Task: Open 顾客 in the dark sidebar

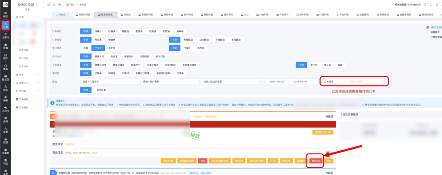Action: point(5,99)
